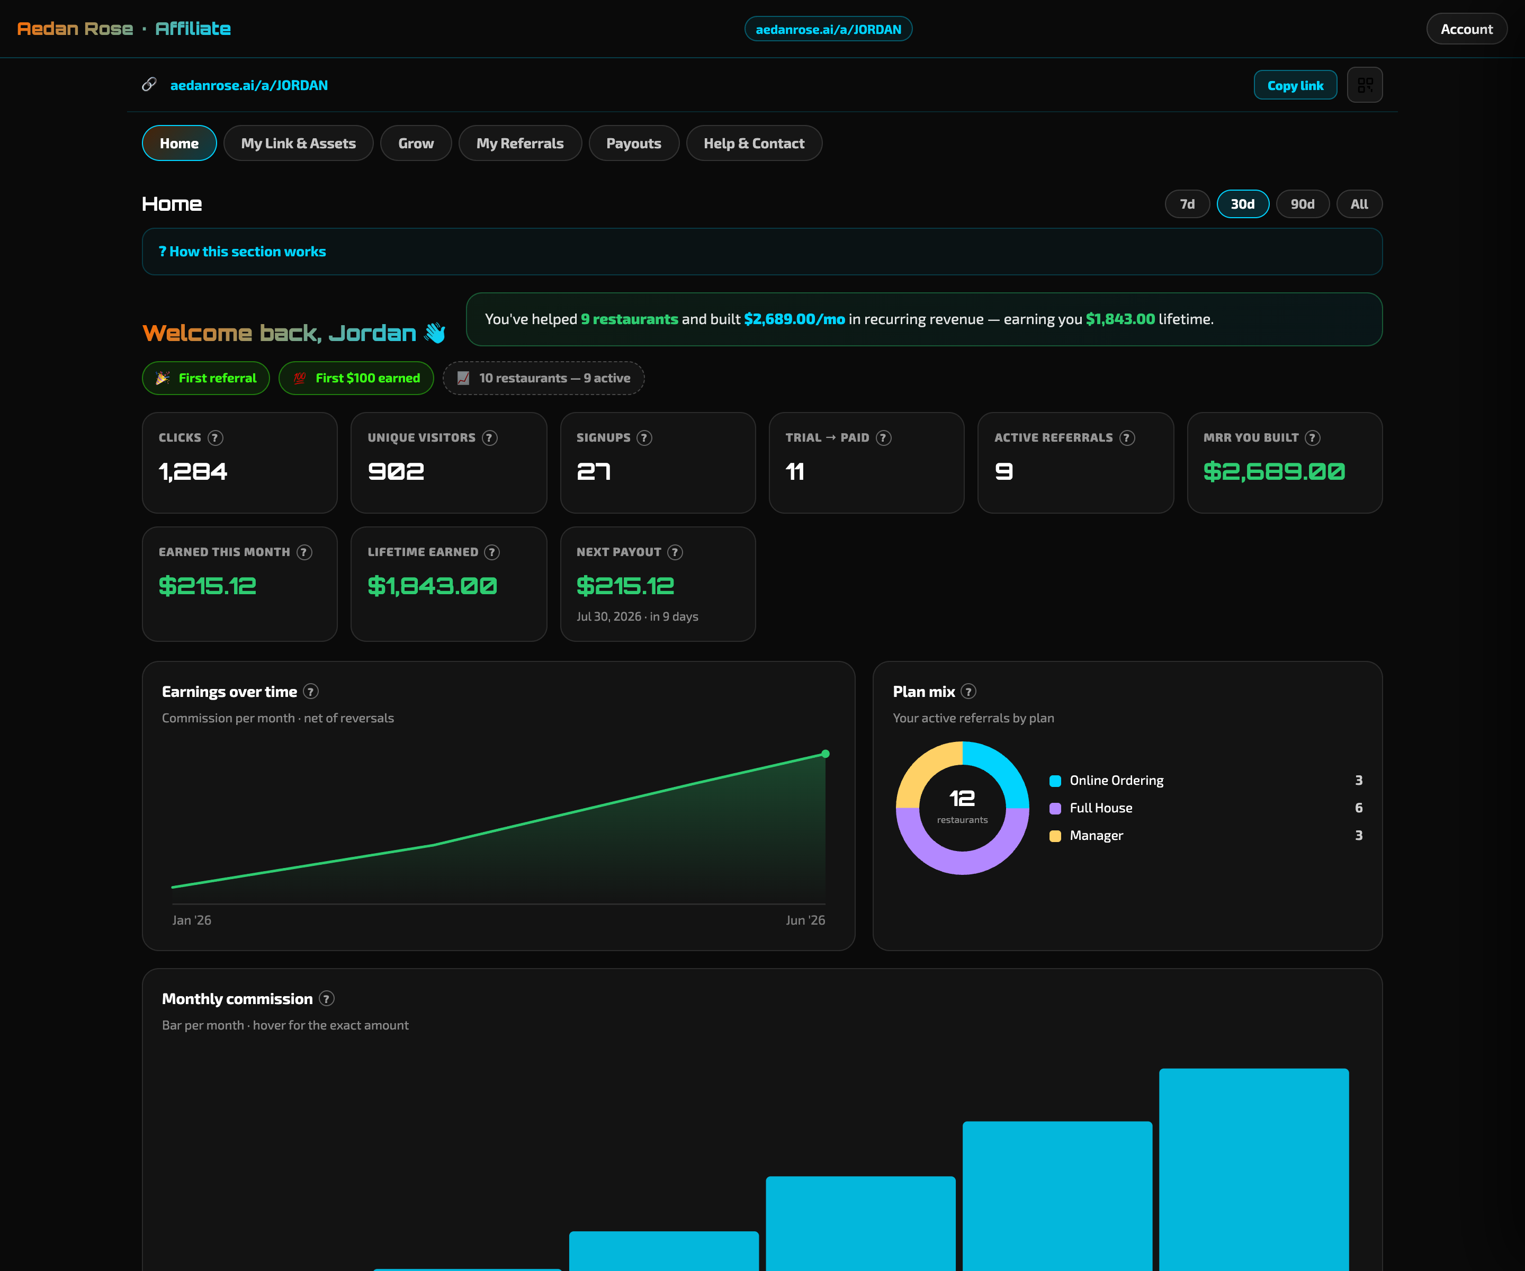The width and height of the screenshot is (1525, 1271).
Task: Open the Account menu
Action: click(x=1466, y=29)
